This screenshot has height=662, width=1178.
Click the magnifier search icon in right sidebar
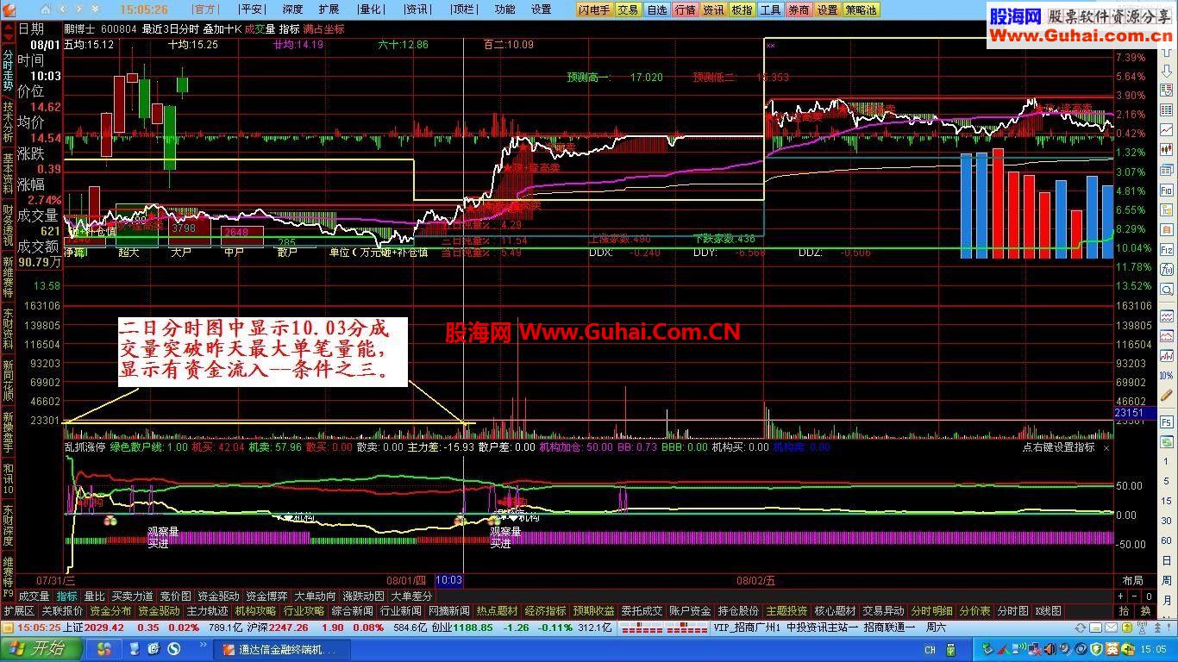click(x=1167, y=290)
